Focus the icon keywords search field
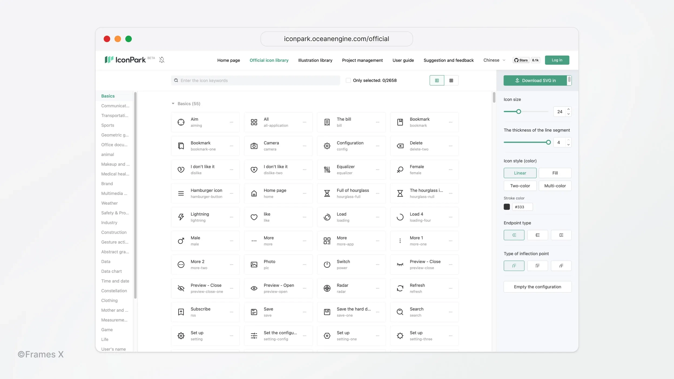Image resolution: width=674 pixels, height=379 pixels. [x=255, y=80]
